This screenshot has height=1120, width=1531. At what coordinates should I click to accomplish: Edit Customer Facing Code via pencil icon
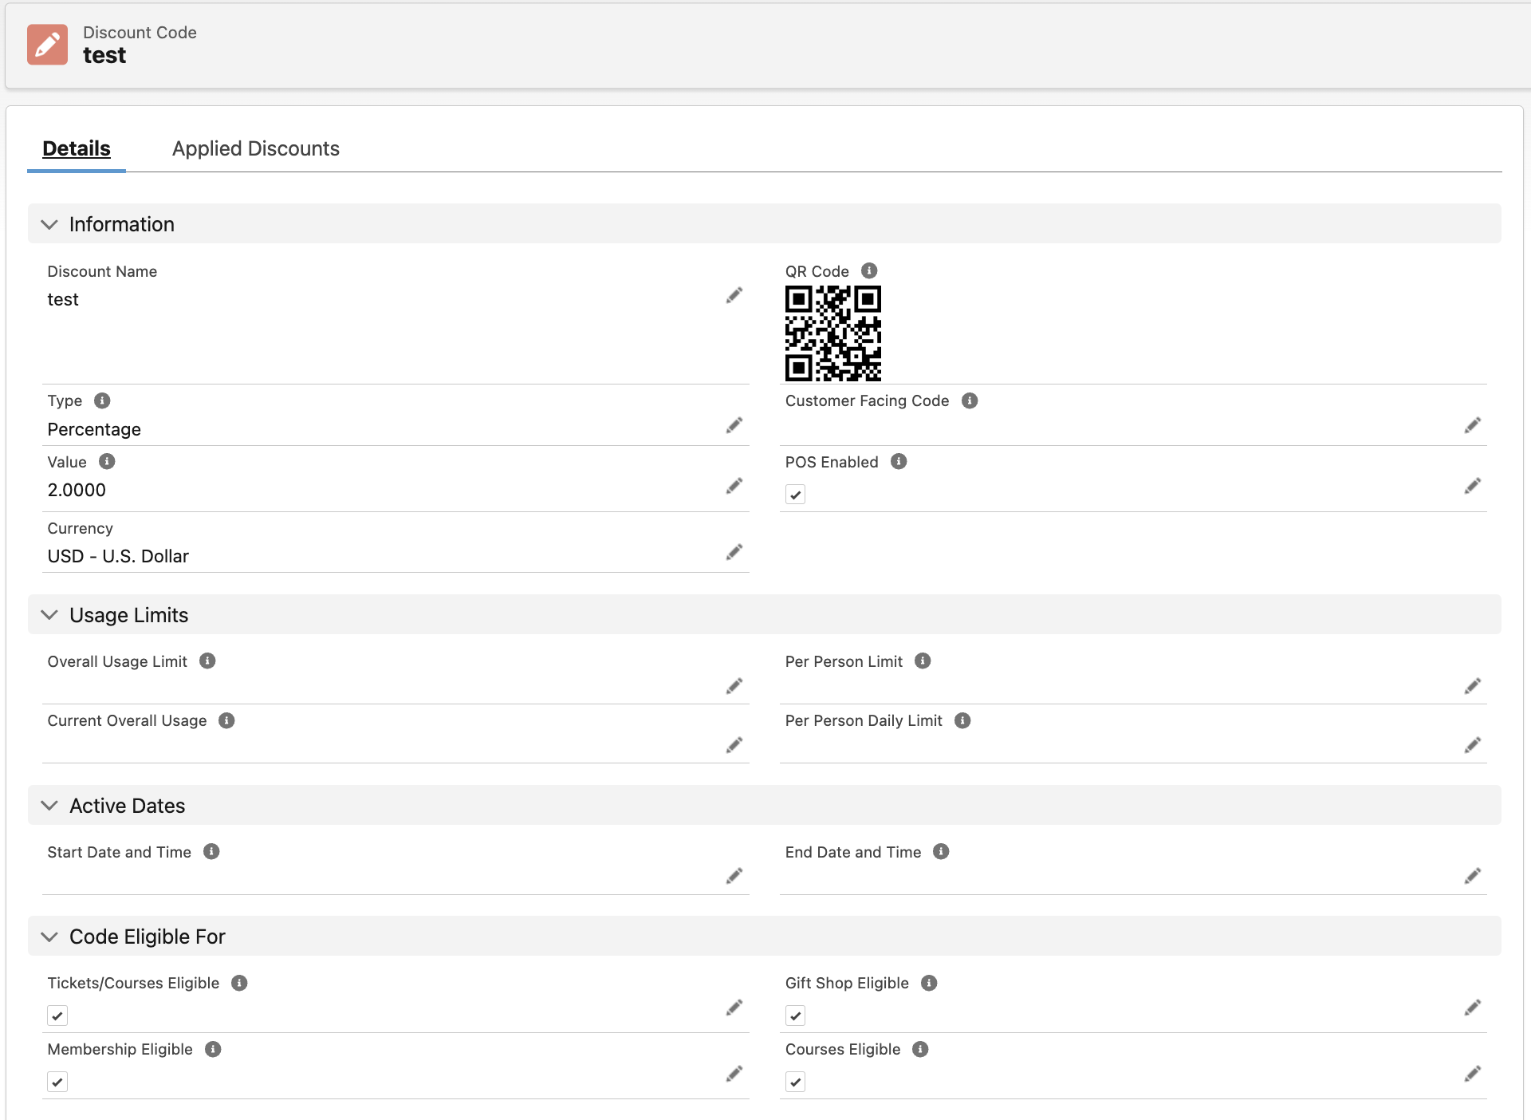click(x=1472, y=425)
